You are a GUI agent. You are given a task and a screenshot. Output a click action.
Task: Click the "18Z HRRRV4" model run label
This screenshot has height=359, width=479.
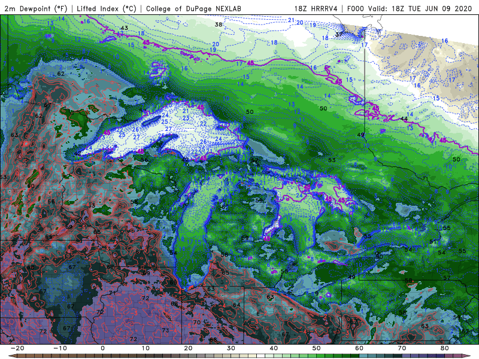[x=316, y=8]
